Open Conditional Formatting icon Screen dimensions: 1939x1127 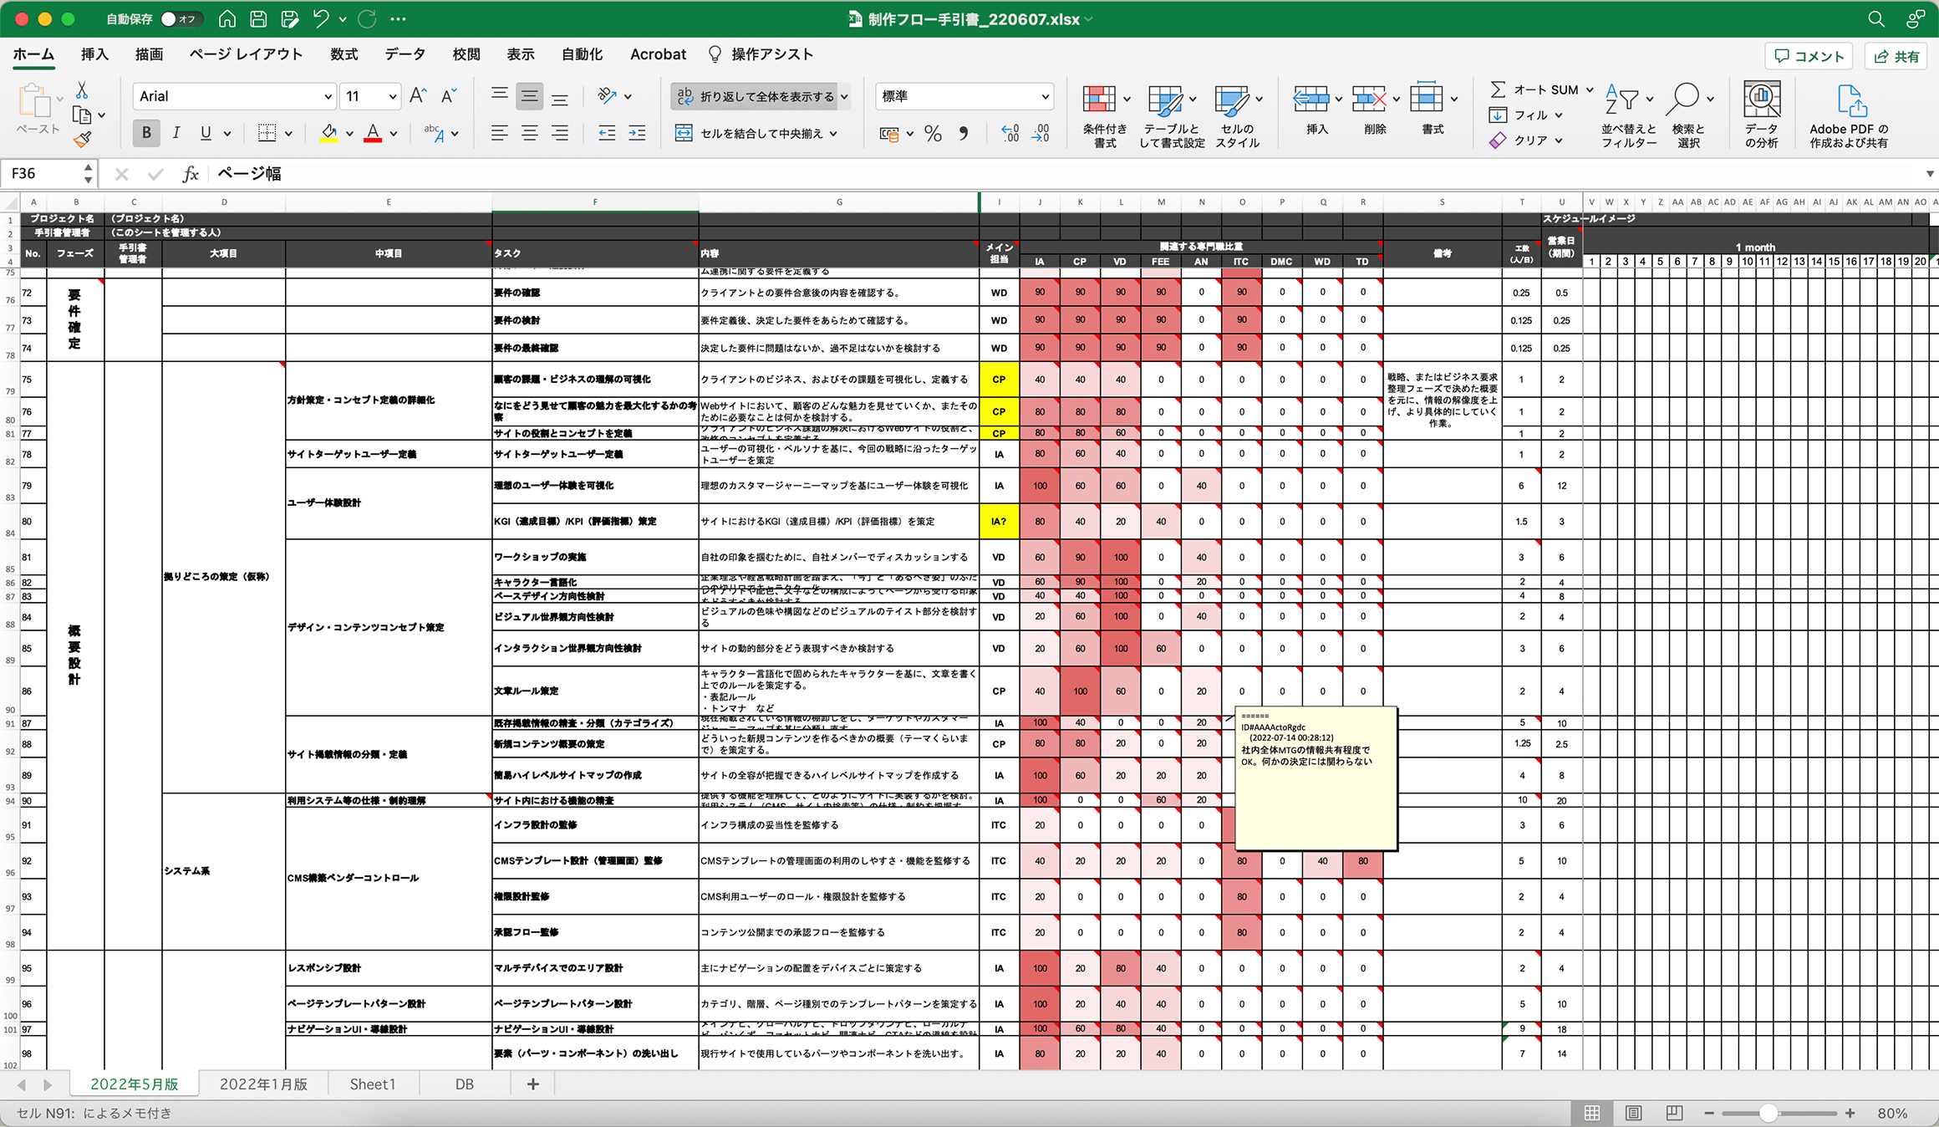click(x=1099, y=99)
